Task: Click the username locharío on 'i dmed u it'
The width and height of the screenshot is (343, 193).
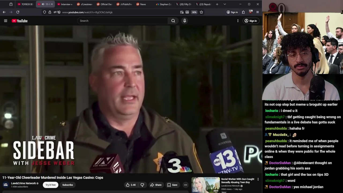Action: [x=272, y=110]
